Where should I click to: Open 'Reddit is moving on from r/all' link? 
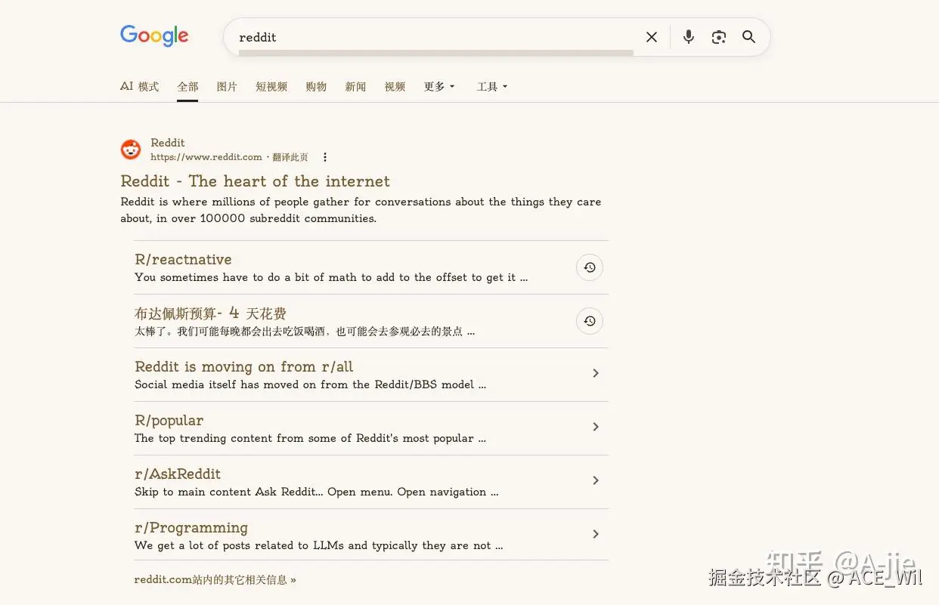pyautogui.click(x=244, y=366)
